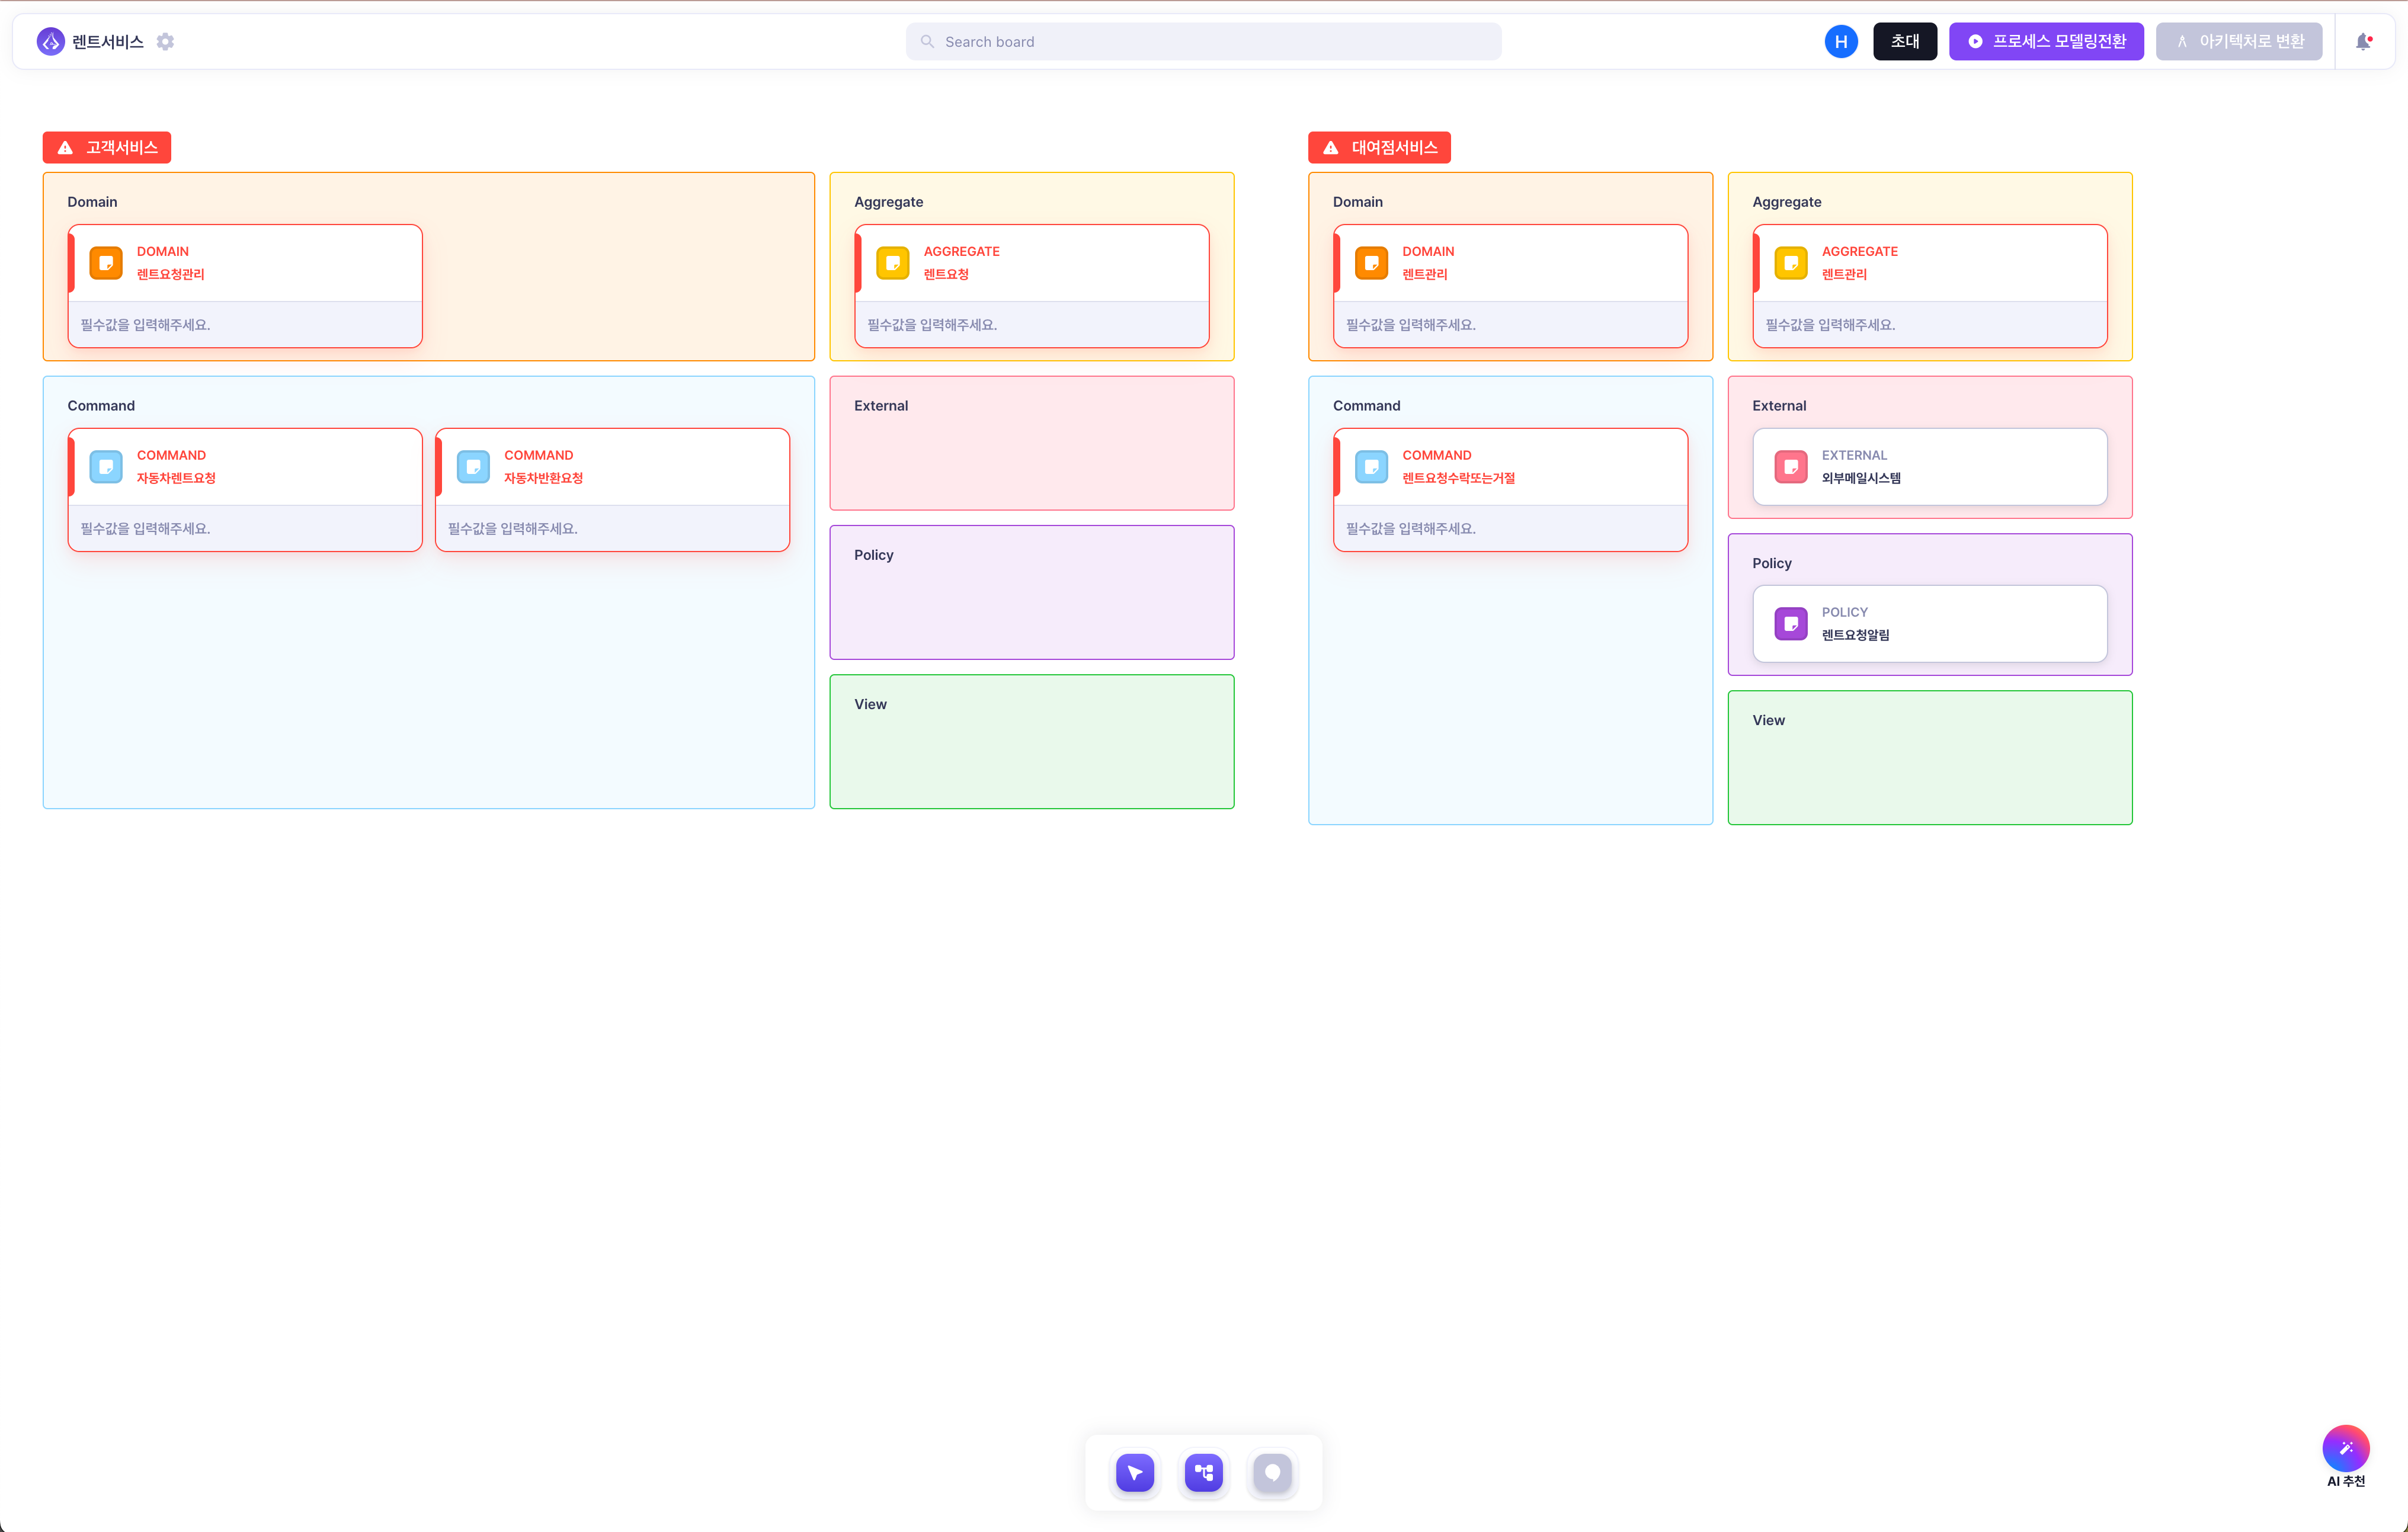This screenshot has height=1532, width=2408.
Task: Click the 초대 invite button
Action: (x=1905, y=42)
